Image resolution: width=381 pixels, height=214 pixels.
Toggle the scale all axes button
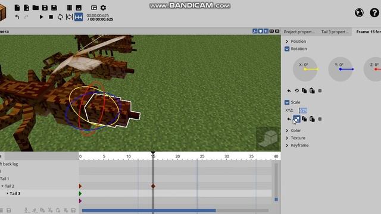click(296, 119)
